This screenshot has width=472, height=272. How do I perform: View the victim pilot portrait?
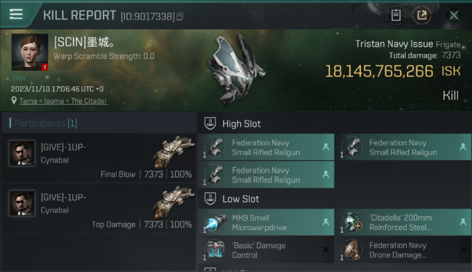pos(30,52)
